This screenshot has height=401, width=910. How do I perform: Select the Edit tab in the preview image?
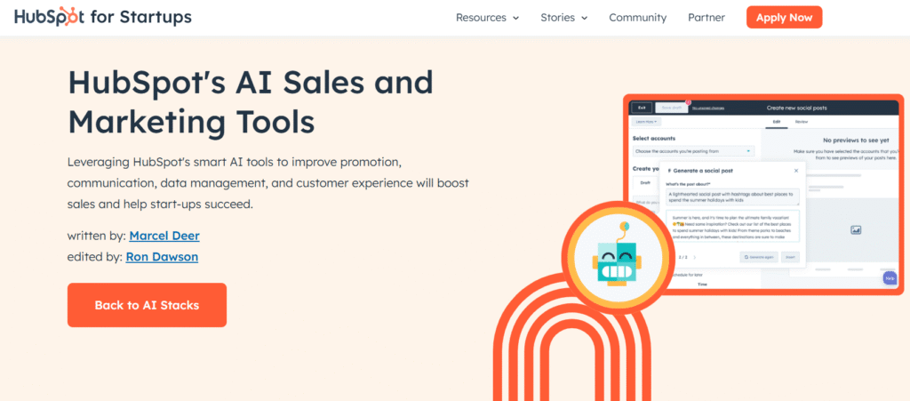point(777,122)
